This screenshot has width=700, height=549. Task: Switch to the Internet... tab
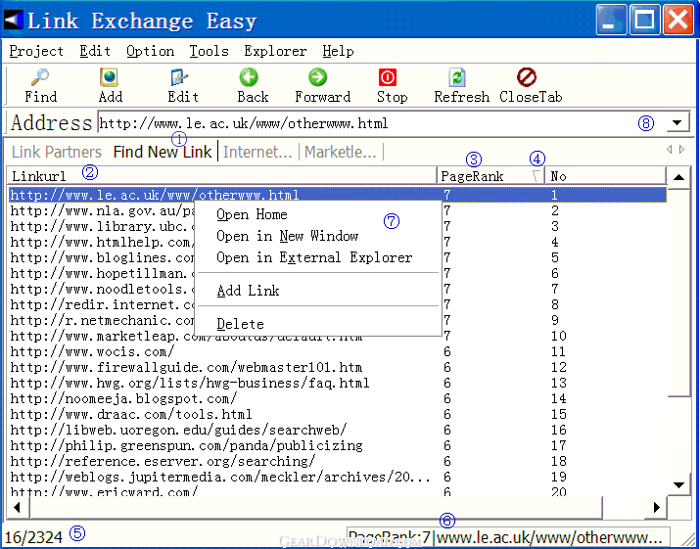257,152
